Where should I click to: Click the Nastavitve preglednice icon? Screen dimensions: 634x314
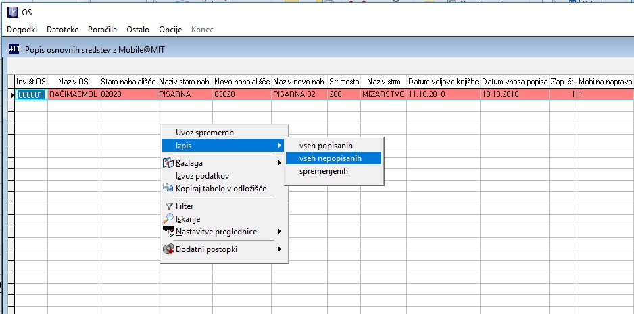[168, 231]
